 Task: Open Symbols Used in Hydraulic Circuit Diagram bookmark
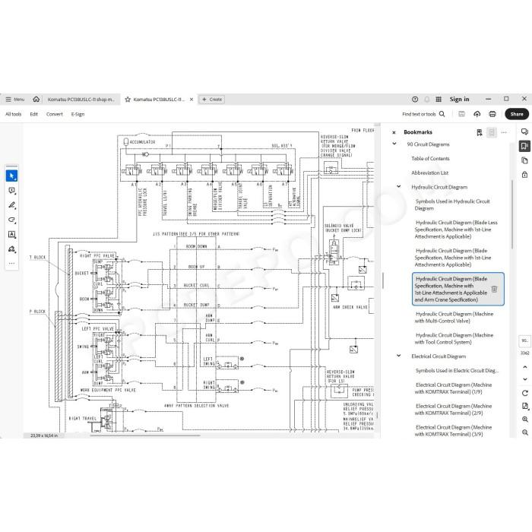(452, 204)
